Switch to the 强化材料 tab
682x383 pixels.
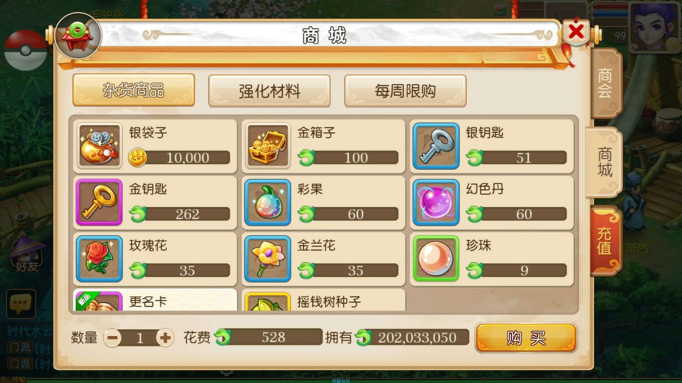pos(270,91)
